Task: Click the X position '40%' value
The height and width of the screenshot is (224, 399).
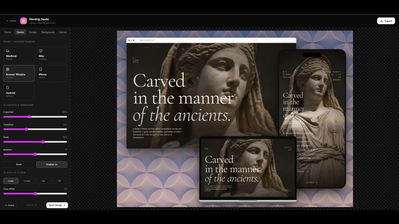Action: click(65, 112)
